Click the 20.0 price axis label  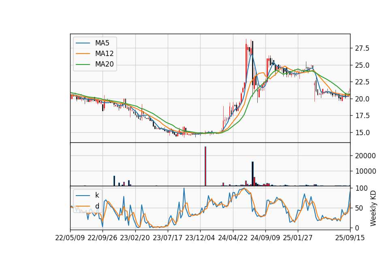pyautogui.click(x=362, y=99)
